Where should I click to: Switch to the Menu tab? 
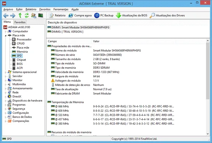(x=7, y=22)
